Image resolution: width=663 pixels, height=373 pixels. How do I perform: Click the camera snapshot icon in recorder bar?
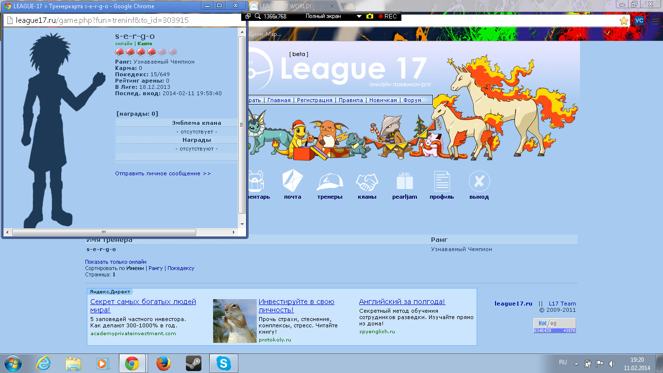coord(370,16)
